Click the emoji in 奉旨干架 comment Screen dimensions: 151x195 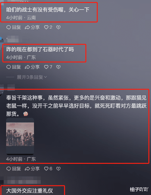pyautogui.click(x=26, y=114)
